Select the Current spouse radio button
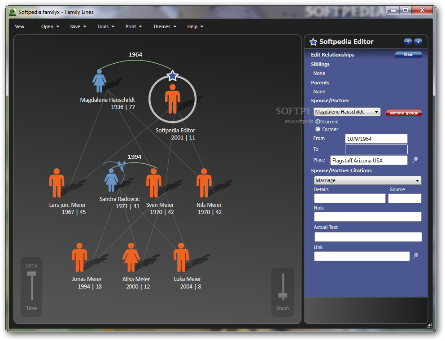The image size is (445, 341). [x=318, y=122]
